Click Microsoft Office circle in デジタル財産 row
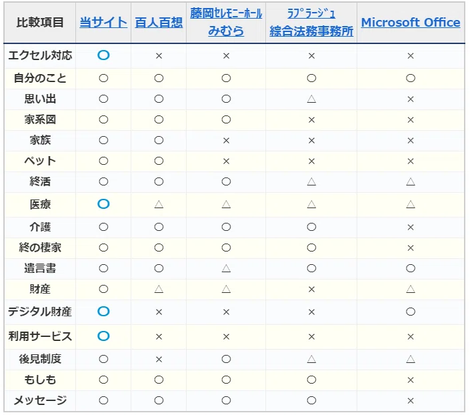Screen dimensions: 470x415 pyautogui.click(x=411, y=312)
